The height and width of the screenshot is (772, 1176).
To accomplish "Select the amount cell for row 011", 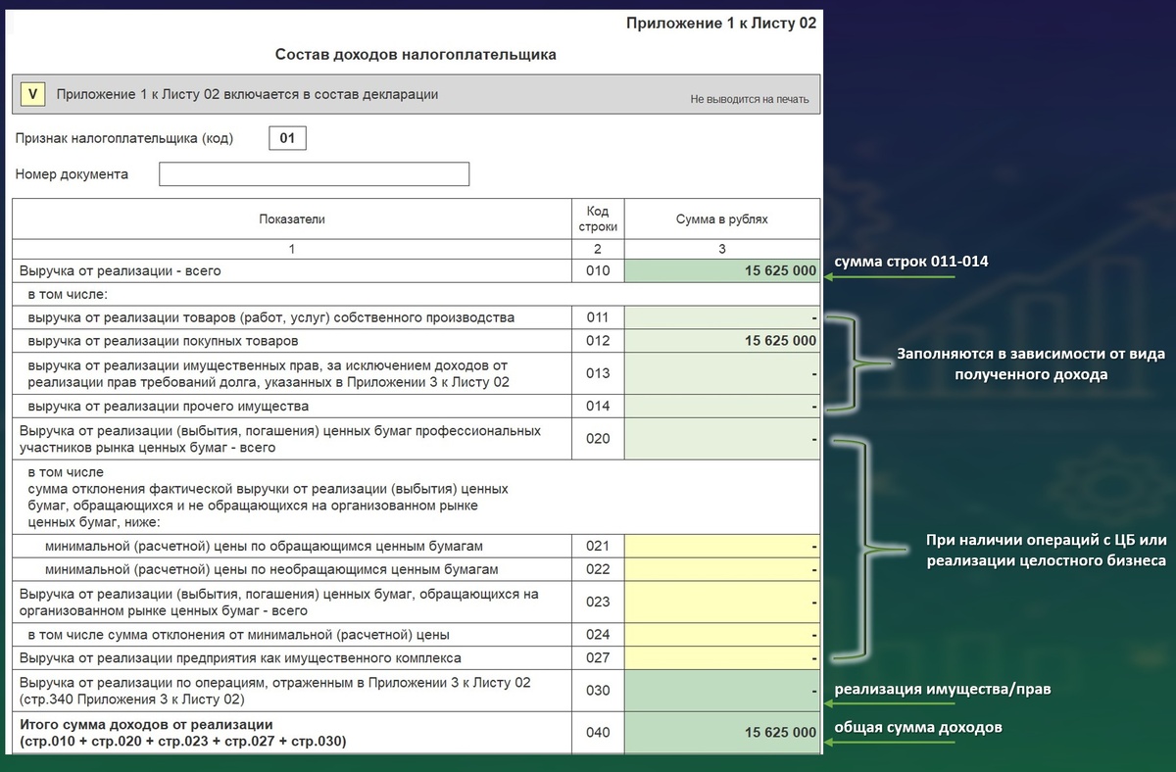I will [x=721, y=317].
